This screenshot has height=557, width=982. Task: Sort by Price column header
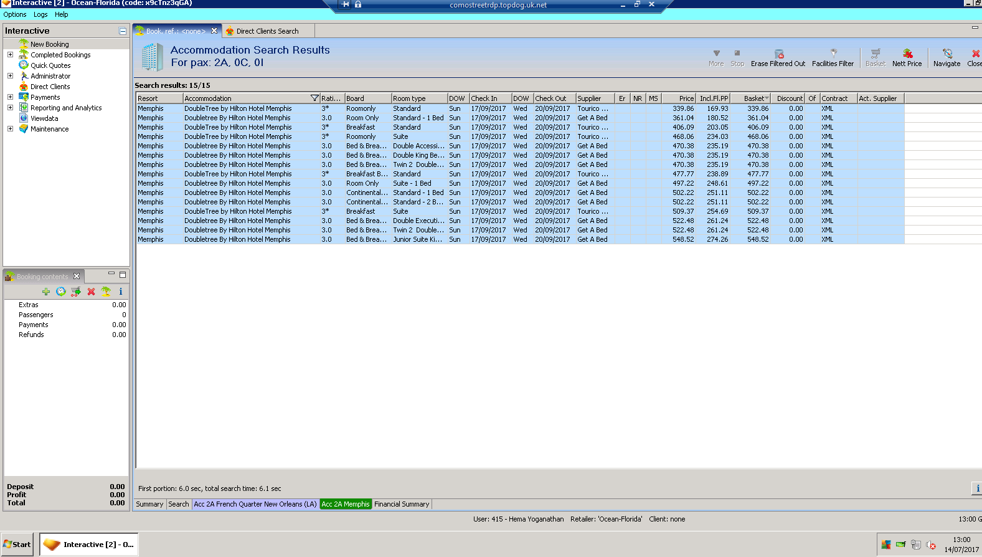pyautogui.click(x=678, y=98)
